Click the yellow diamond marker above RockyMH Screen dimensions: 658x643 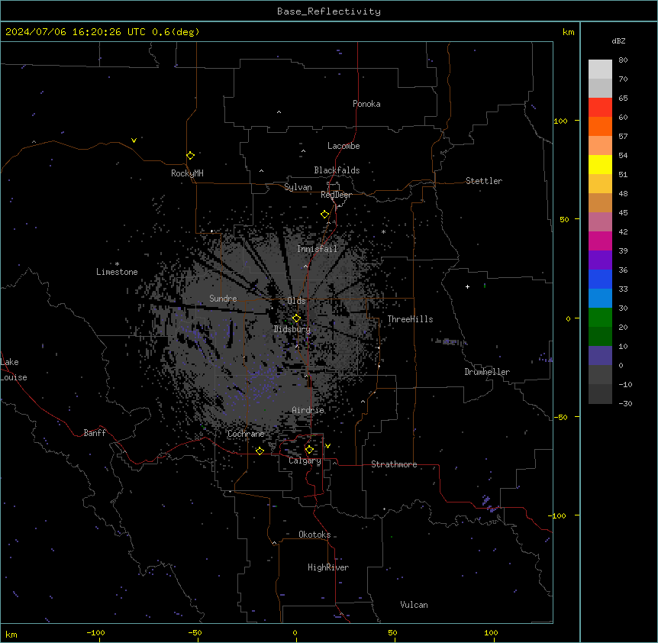(190, 156)
